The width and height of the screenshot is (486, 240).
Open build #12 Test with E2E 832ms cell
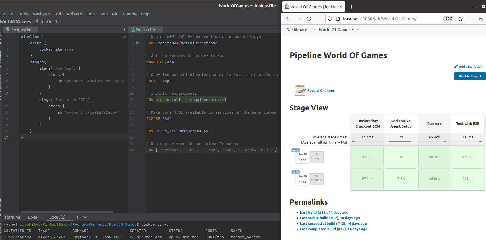pos(468,157)
